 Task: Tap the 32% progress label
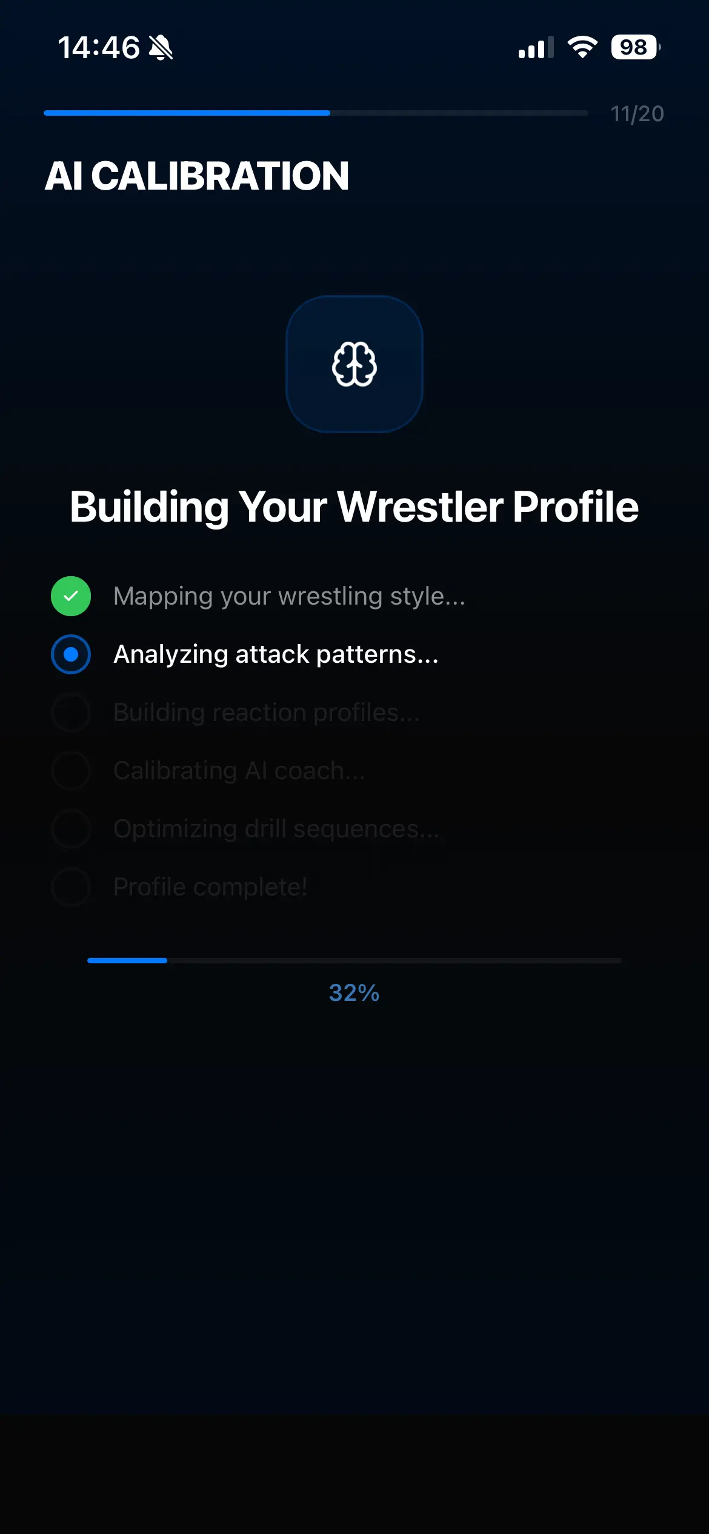[354, 993]
